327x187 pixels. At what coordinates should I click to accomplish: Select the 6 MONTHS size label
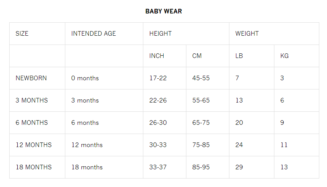click(x=32, y=123)
